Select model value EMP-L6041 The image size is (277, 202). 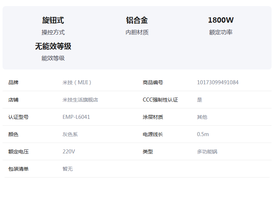[76, 117]
